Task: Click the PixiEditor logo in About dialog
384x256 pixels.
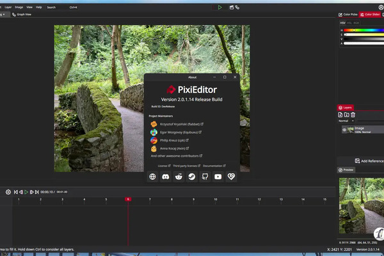Action: 171,90
